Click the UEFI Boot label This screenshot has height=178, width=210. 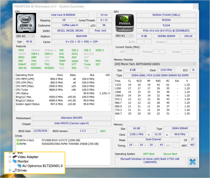pyautogui.click(x=149, y=154)
